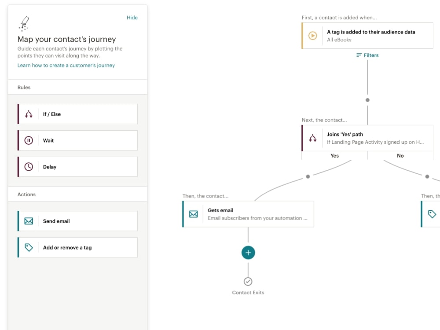Click the tag icon on Add or remove a tag

(x=29, y=247)
